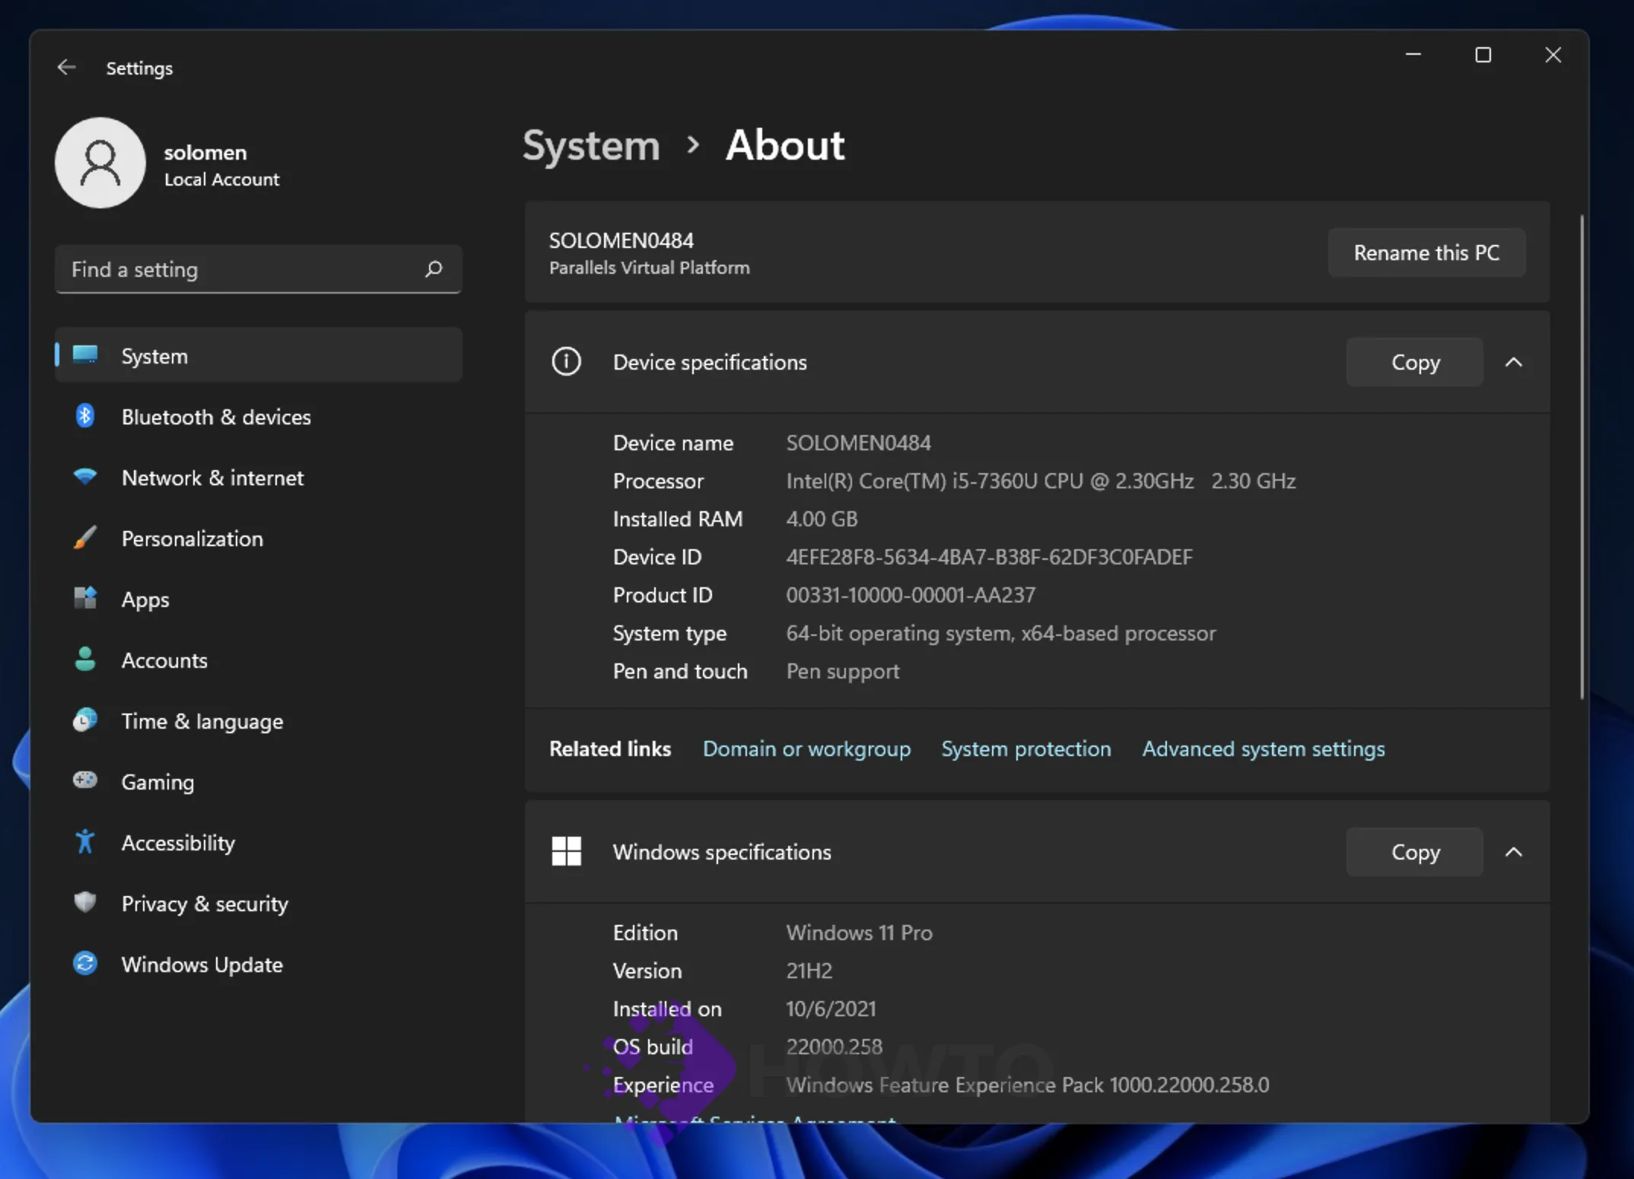The image size is (1634, 1179).
Task: Open the solomen user avatar
Action: pos(100,163)
